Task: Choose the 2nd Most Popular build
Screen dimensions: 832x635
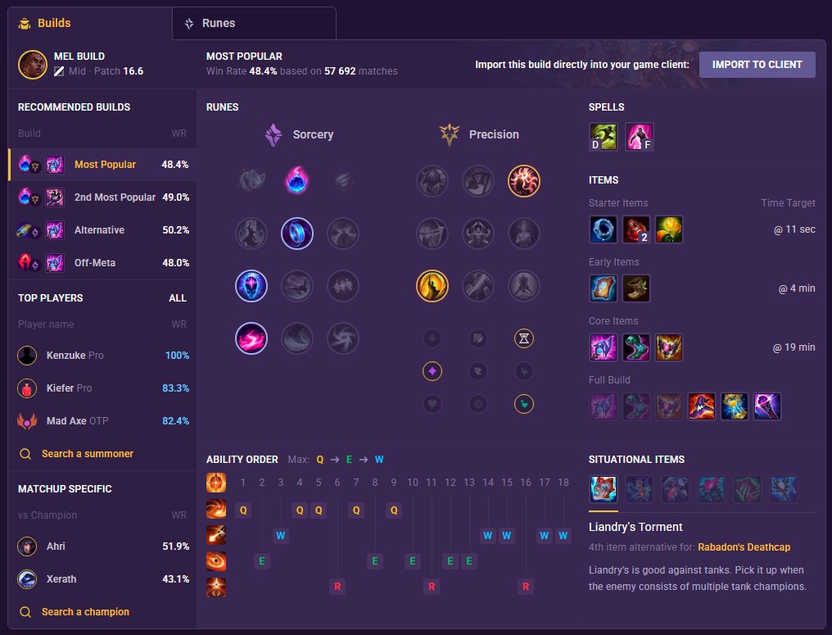Action: pos(102,197)
